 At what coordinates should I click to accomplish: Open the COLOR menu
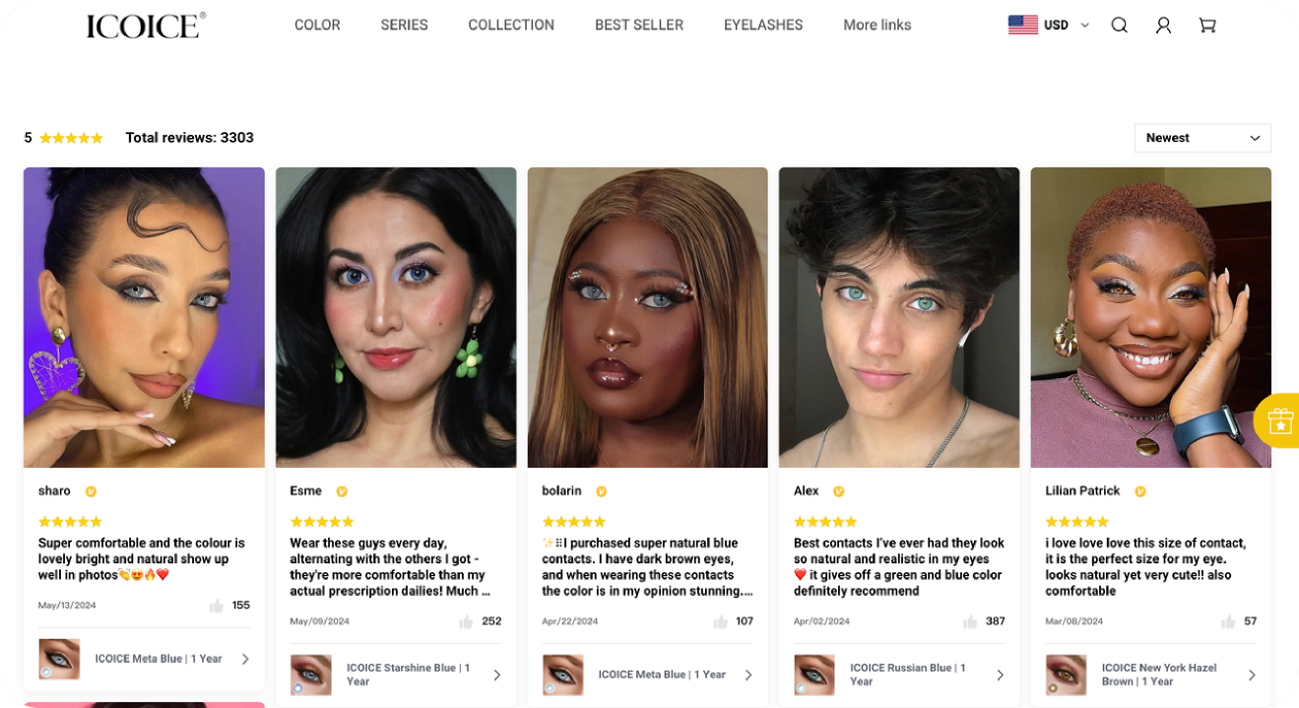(x=317, y=26)
